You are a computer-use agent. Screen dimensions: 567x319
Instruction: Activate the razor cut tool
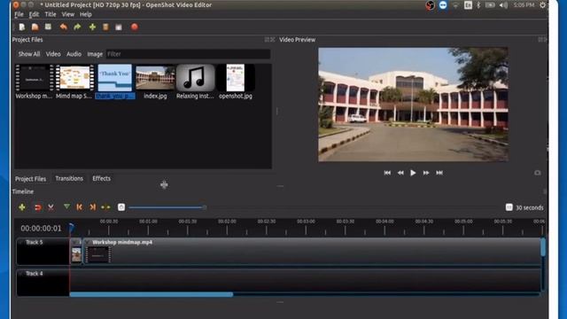point(51,207)
